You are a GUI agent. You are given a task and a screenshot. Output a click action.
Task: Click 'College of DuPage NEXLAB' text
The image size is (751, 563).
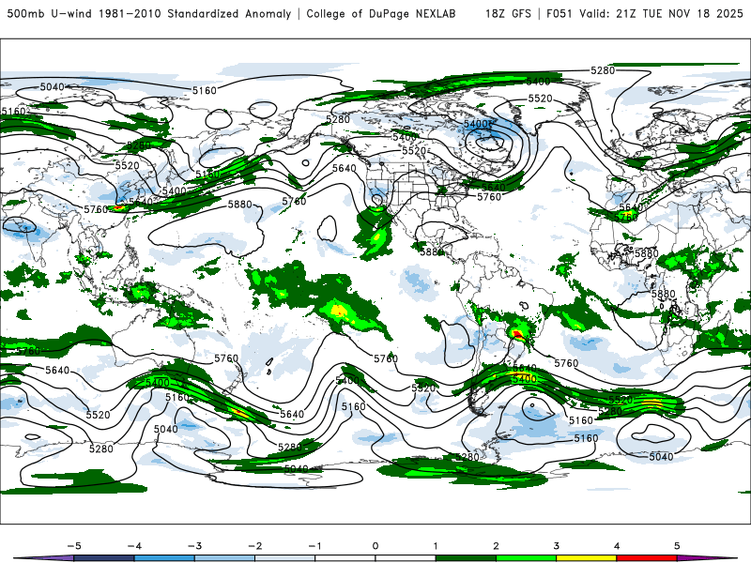[381, 13]
